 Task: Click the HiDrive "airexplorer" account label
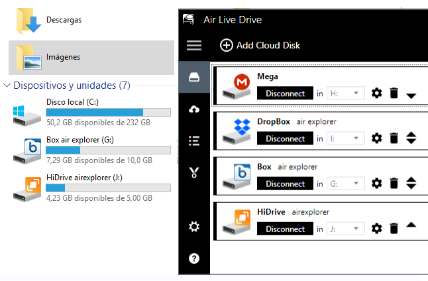pyautogui.click(x=311, y=212)
